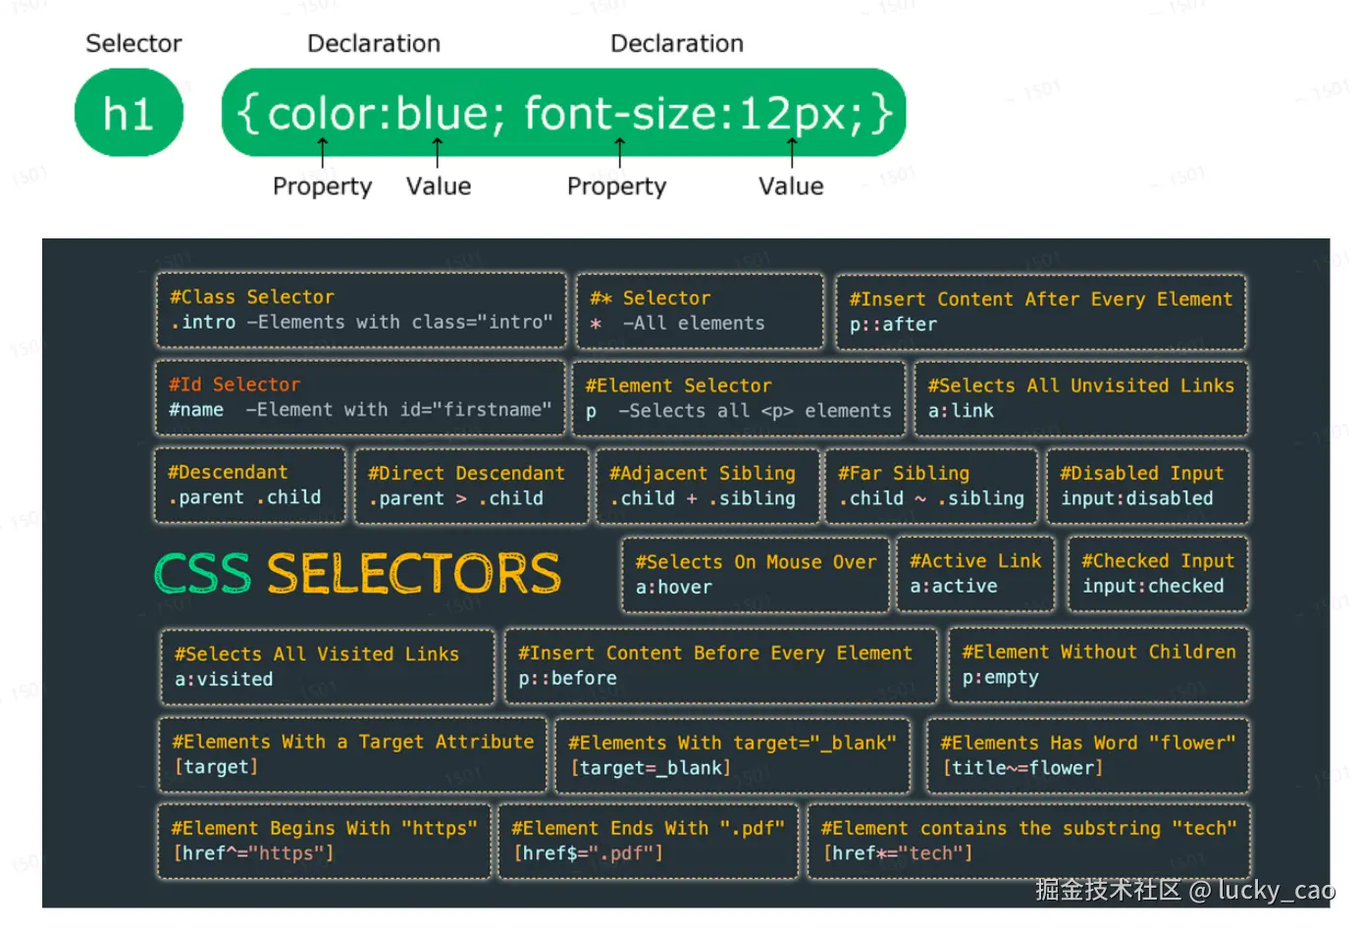The image size is (1361, 930).
Task: Click the '#Checked Input' heading
Action: point(1158,561)
